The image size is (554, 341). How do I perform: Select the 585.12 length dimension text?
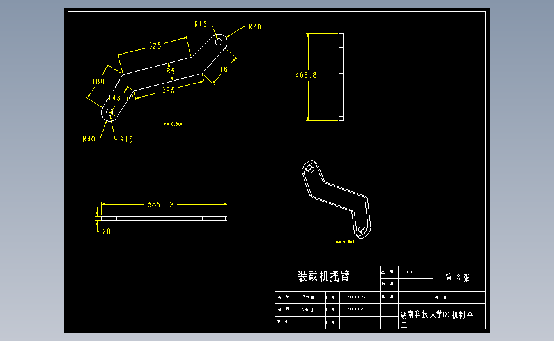tap(161, 205)
